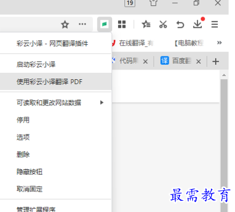Click the Caiyun Xiaoyi extension toolbar icon

click(105, 24)
